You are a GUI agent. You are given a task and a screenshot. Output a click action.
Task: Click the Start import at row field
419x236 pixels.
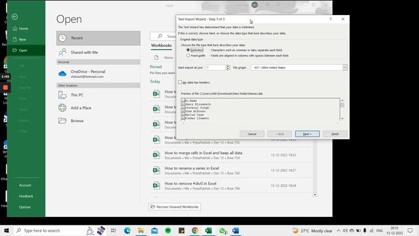[216, 68]
